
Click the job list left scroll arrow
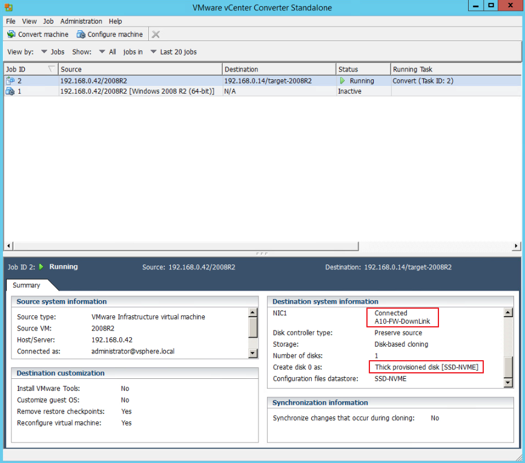click(x=8, y=246)
